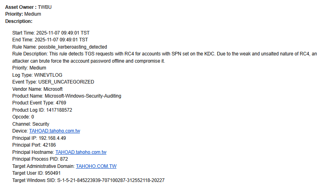322x188 pixels.
Task: Open the Device TAHOAD.tahoho.com.tw link
Action: click(x=55, y=131)
